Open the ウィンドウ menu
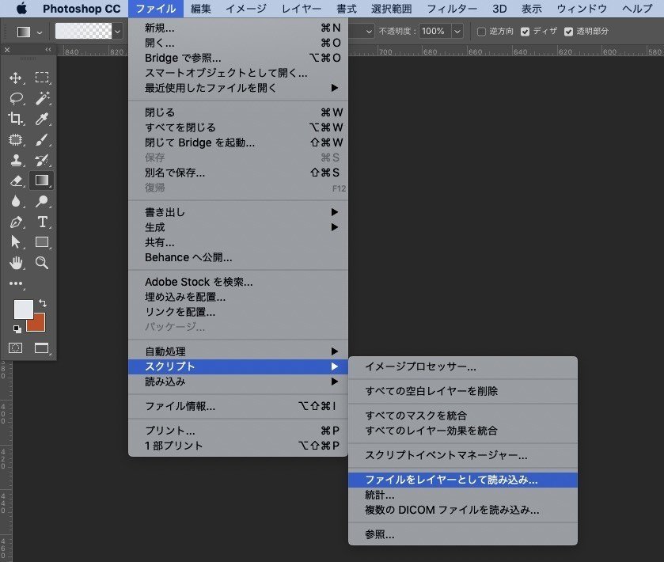 point(582,9)
